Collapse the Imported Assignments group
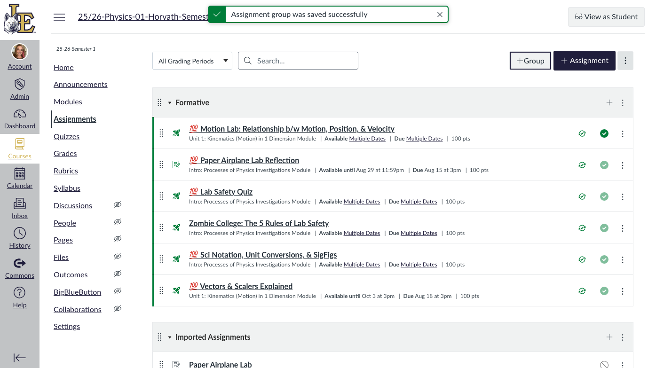Viewport: 656px width, 368px height. [170, 337]
